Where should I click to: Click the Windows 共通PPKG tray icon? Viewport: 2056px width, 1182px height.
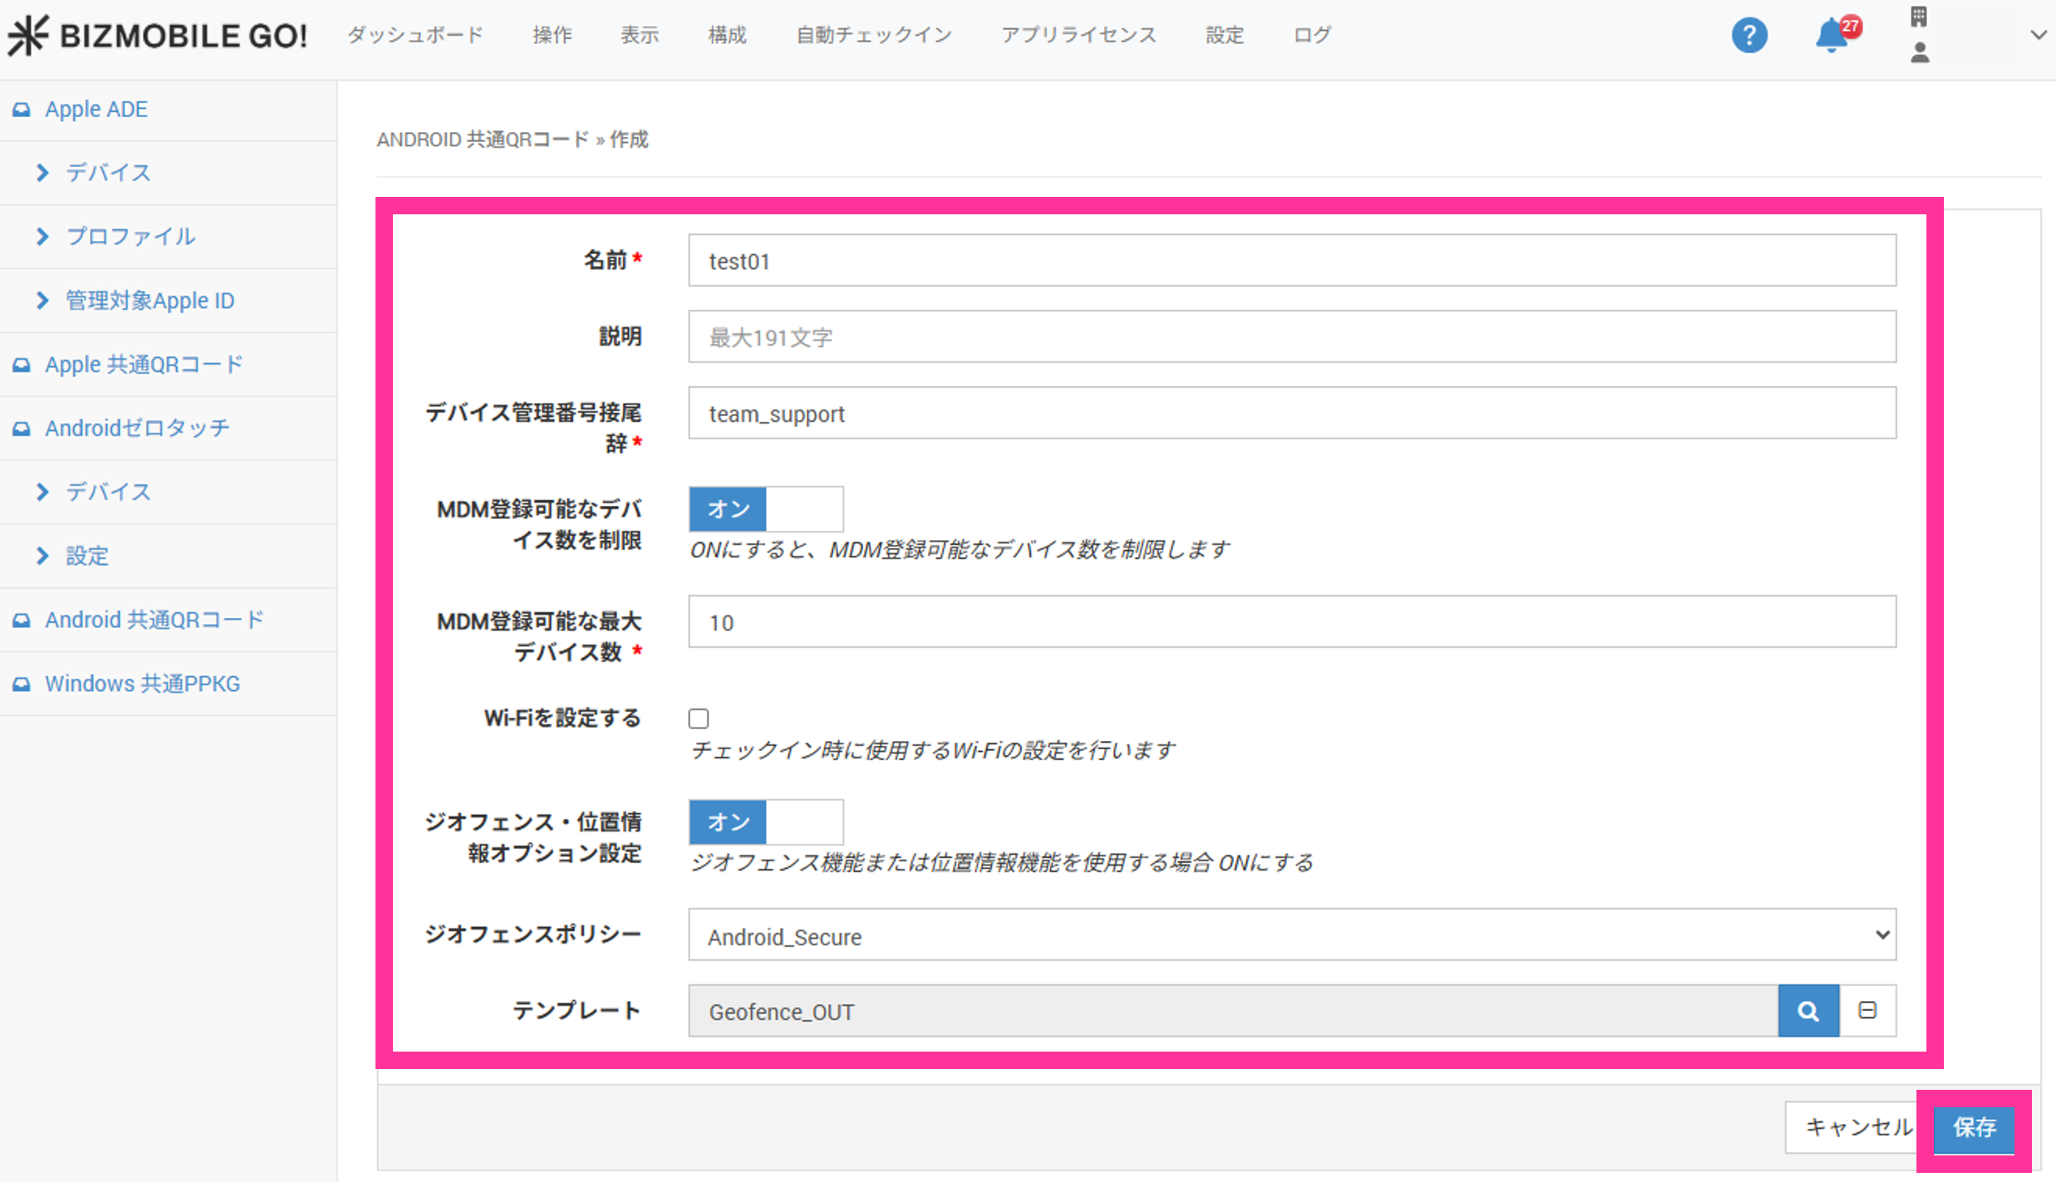[22, 684]
